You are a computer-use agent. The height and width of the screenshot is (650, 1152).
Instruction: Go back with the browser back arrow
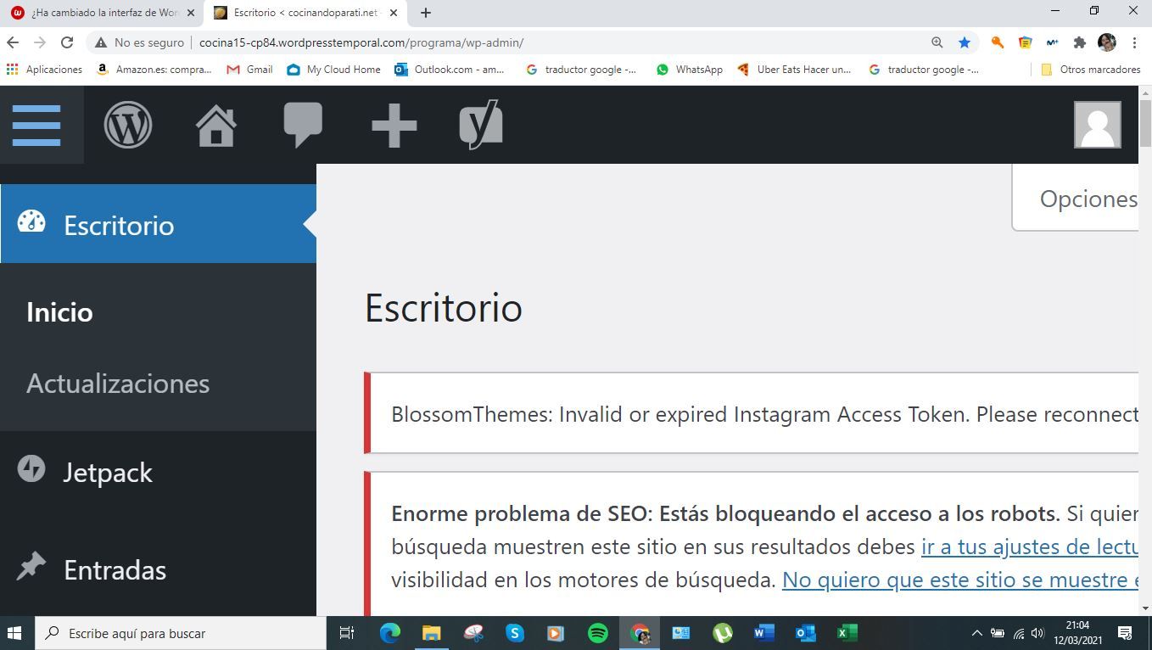click(13, 42)
